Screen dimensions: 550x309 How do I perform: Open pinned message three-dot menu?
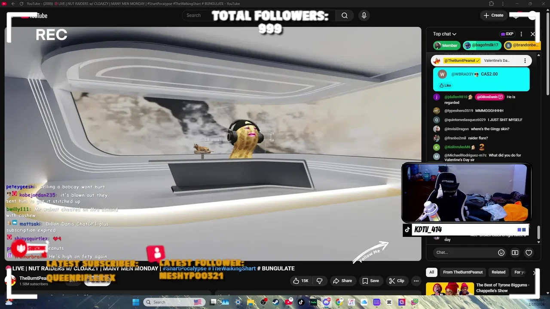[525, 61]
